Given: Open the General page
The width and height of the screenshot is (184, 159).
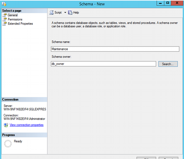Looking at the screenshot, I should click(x=13, y=15).
